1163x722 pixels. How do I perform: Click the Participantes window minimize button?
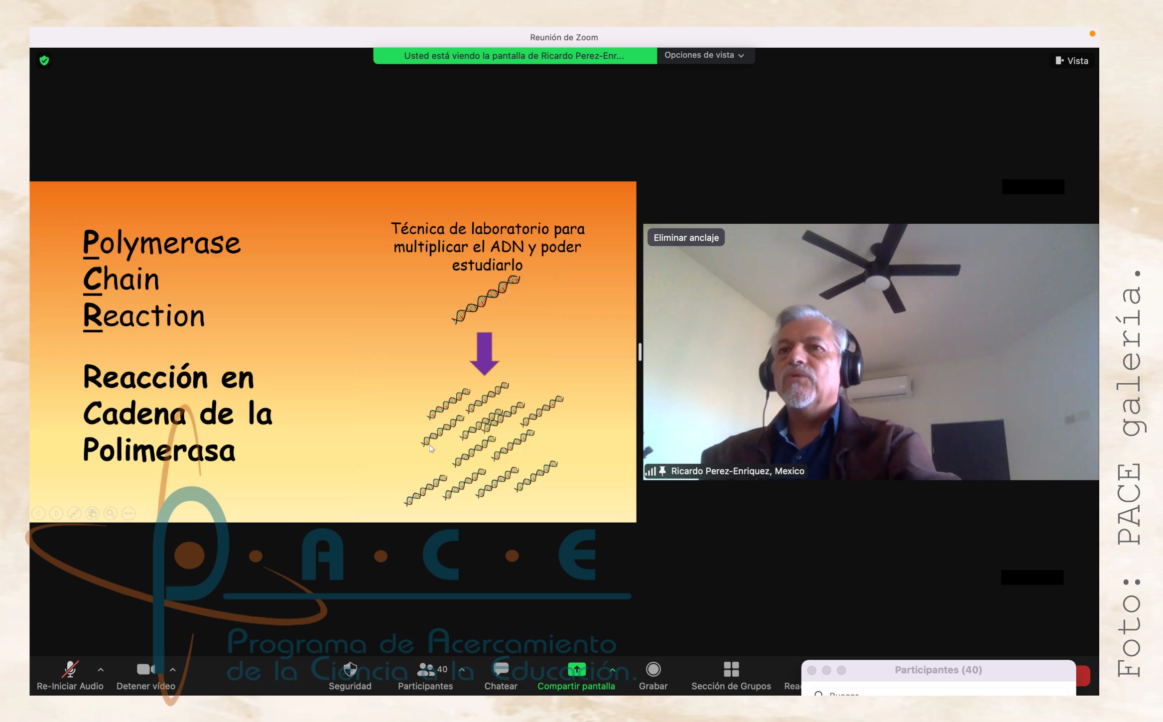point(827,670)
